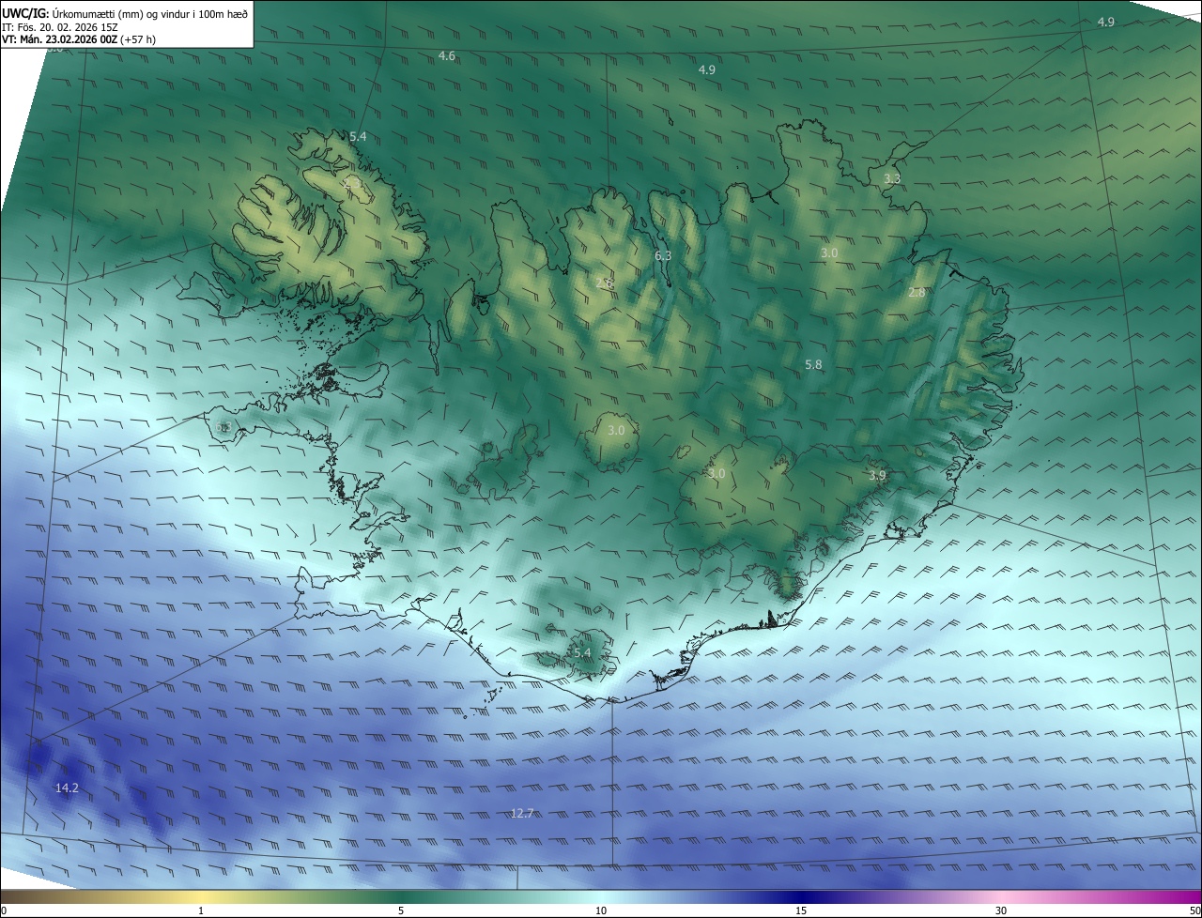Click the 6.3 value label on the map
This screenshot has width=1202, height=918.
(663, 255)
